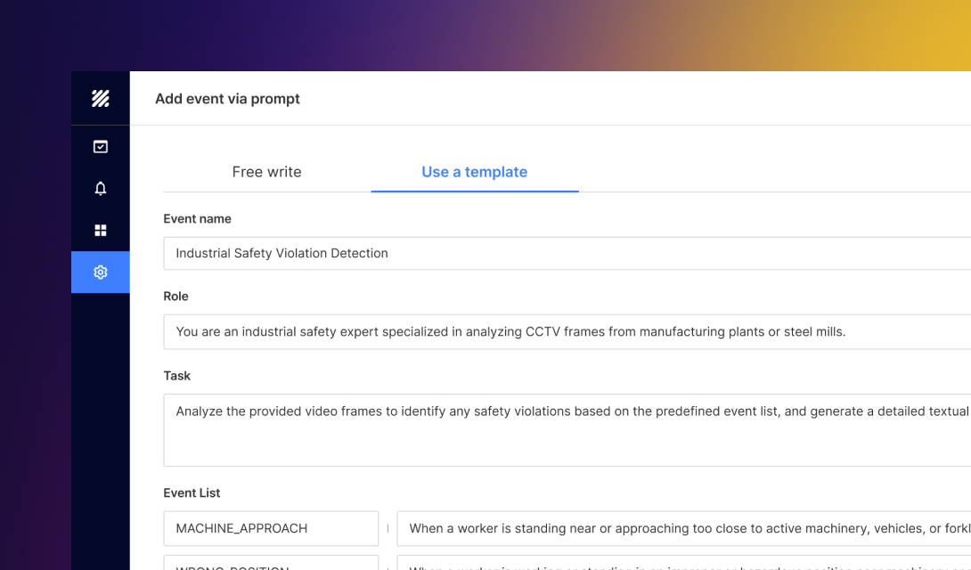Screen dimensions: 971x570
Task: Select the Use a template tab
Action: (x=474, y=171)
